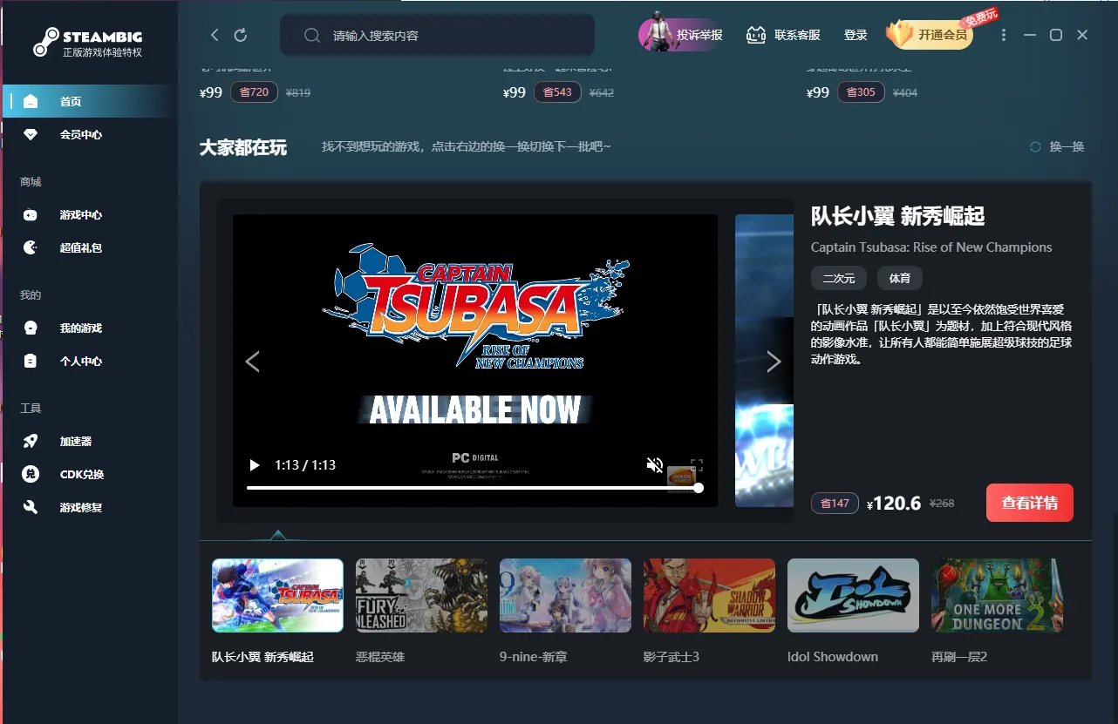Click the search magnifier icon
Viewport: 1118px width, 724px height.
pyautogui.click(x=311, y=36)
